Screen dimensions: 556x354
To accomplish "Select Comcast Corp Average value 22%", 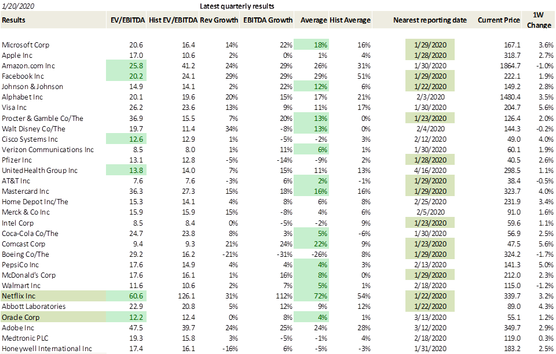I will point(320,244).
